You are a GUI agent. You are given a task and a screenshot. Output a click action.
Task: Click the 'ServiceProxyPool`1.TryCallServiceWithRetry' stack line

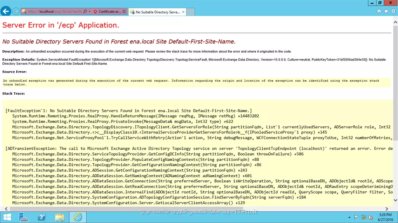point(201,138)
